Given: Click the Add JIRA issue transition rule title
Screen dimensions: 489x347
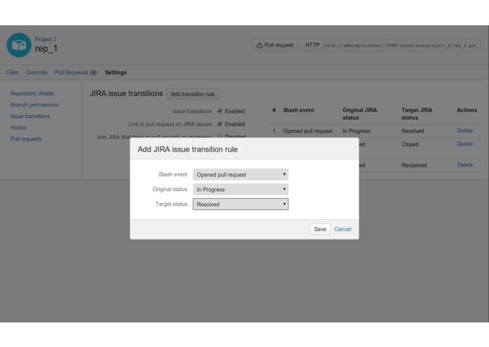Looking at the screenshot, I should pos(188,150).
